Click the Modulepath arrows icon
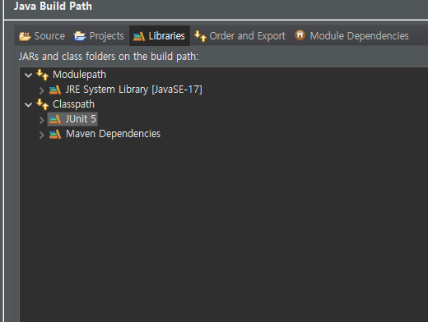This screenshot has width=428, height=322. tap(43, 75)
